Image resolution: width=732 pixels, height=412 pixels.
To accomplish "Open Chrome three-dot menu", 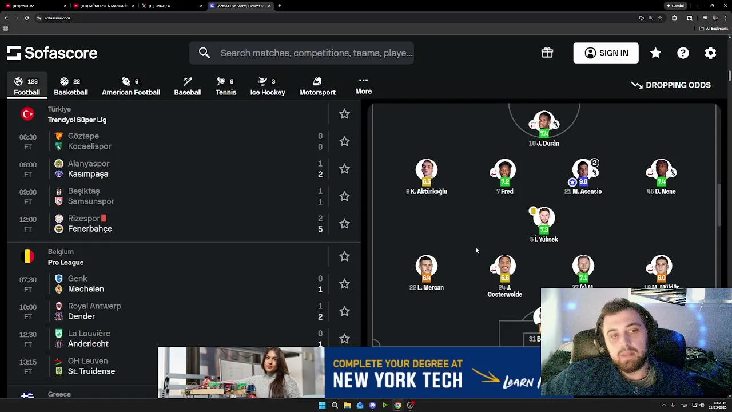I will coord(726,18).
